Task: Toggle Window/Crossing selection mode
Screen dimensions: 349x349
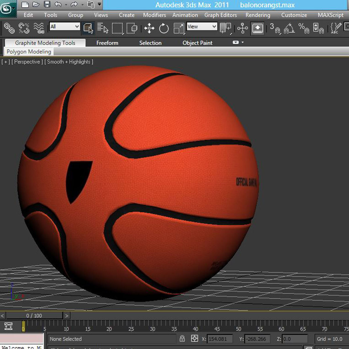Action: tap(132, 28)
